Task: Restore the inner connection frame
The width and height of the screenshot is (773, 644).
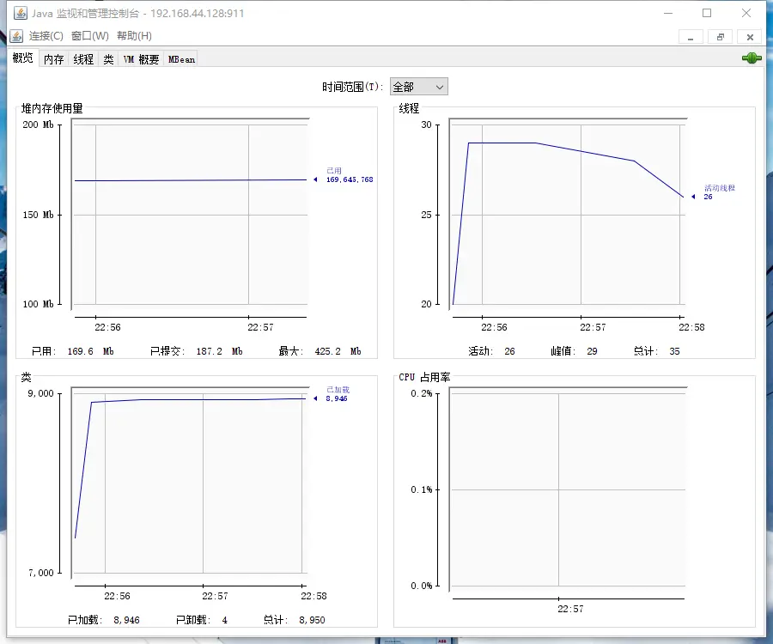Action: tap(721, 37)
